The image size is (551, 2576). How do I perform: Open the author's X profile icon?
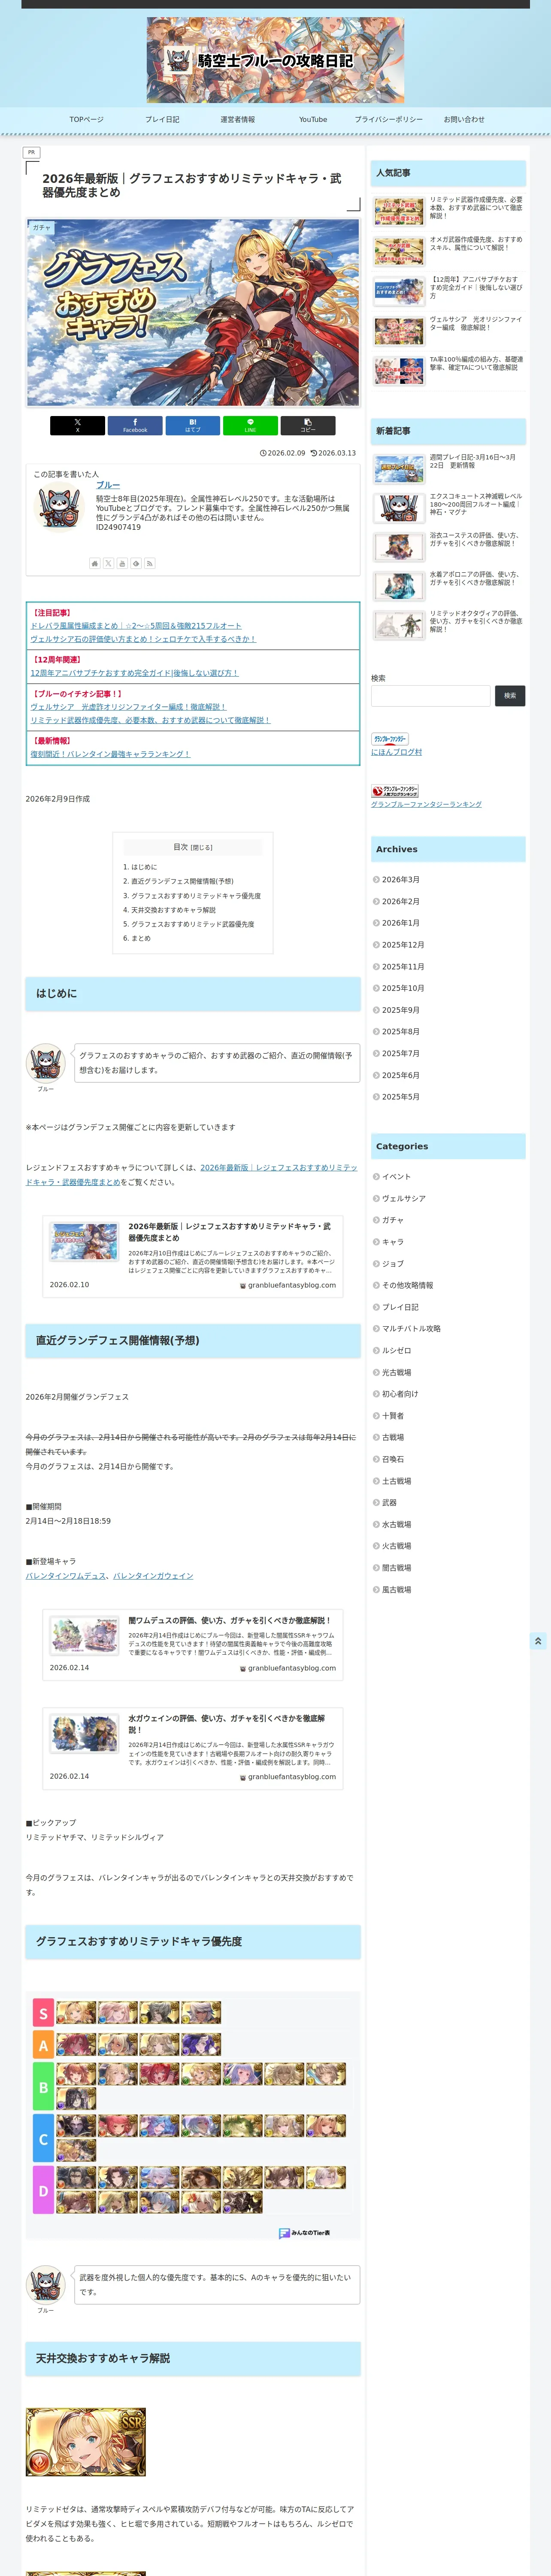109,564
